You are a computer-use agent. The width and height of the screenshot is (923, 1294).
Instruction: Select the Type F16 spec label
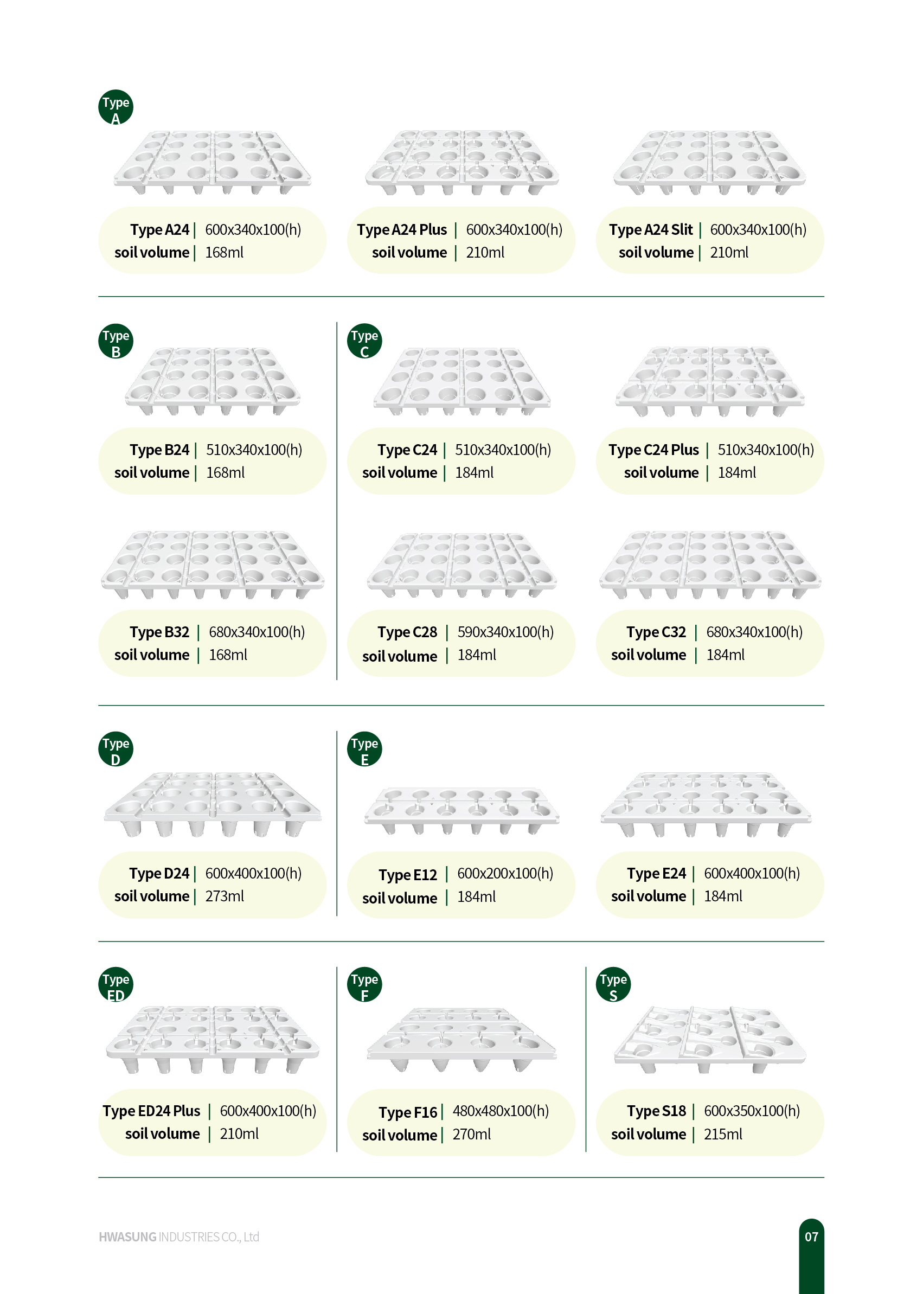click(x=461, y=1123)
